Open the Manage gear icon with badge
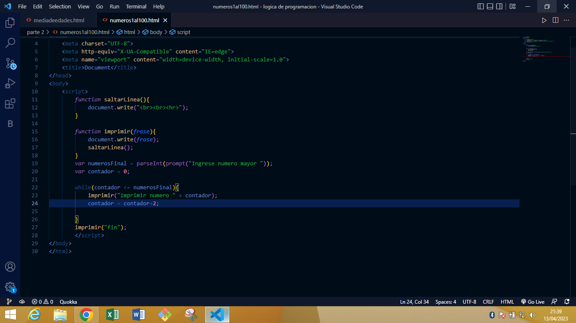The image size is (576, 323). [x=10, y=287]
